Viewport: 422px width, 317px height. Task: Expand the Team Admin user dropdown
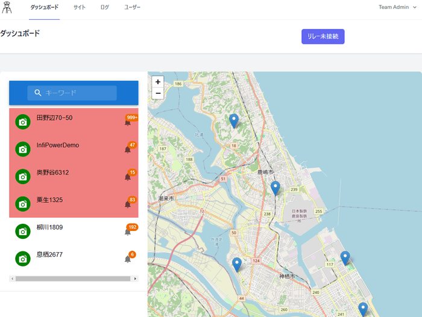click(x=397, y=7)
